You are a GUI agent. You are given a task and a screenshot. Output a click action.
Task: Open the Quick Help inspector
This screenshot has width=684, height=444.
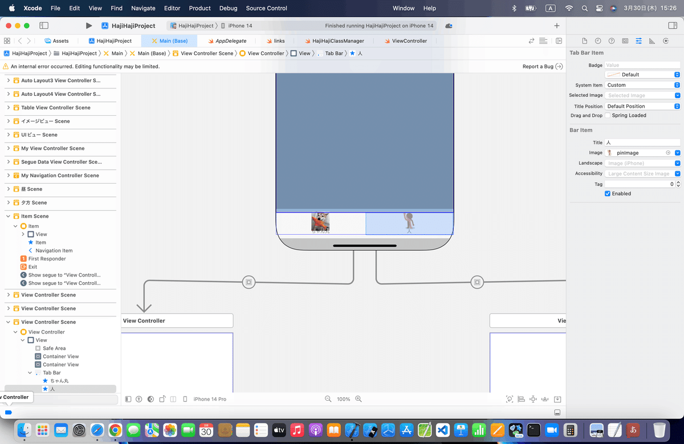pos(612,41)
